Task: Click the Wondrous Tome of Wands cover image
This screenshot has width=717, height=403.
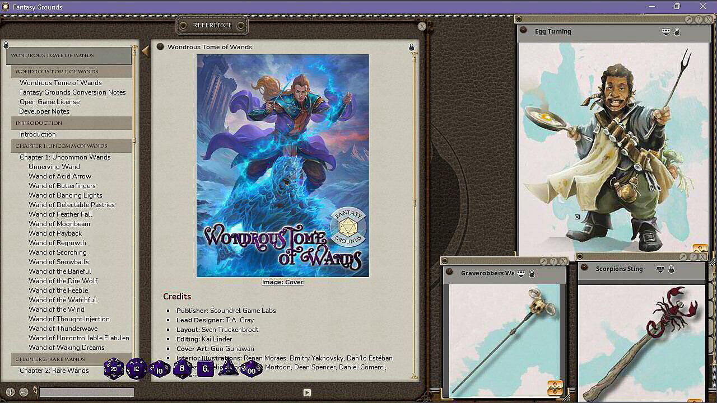Action: point(283,166)
